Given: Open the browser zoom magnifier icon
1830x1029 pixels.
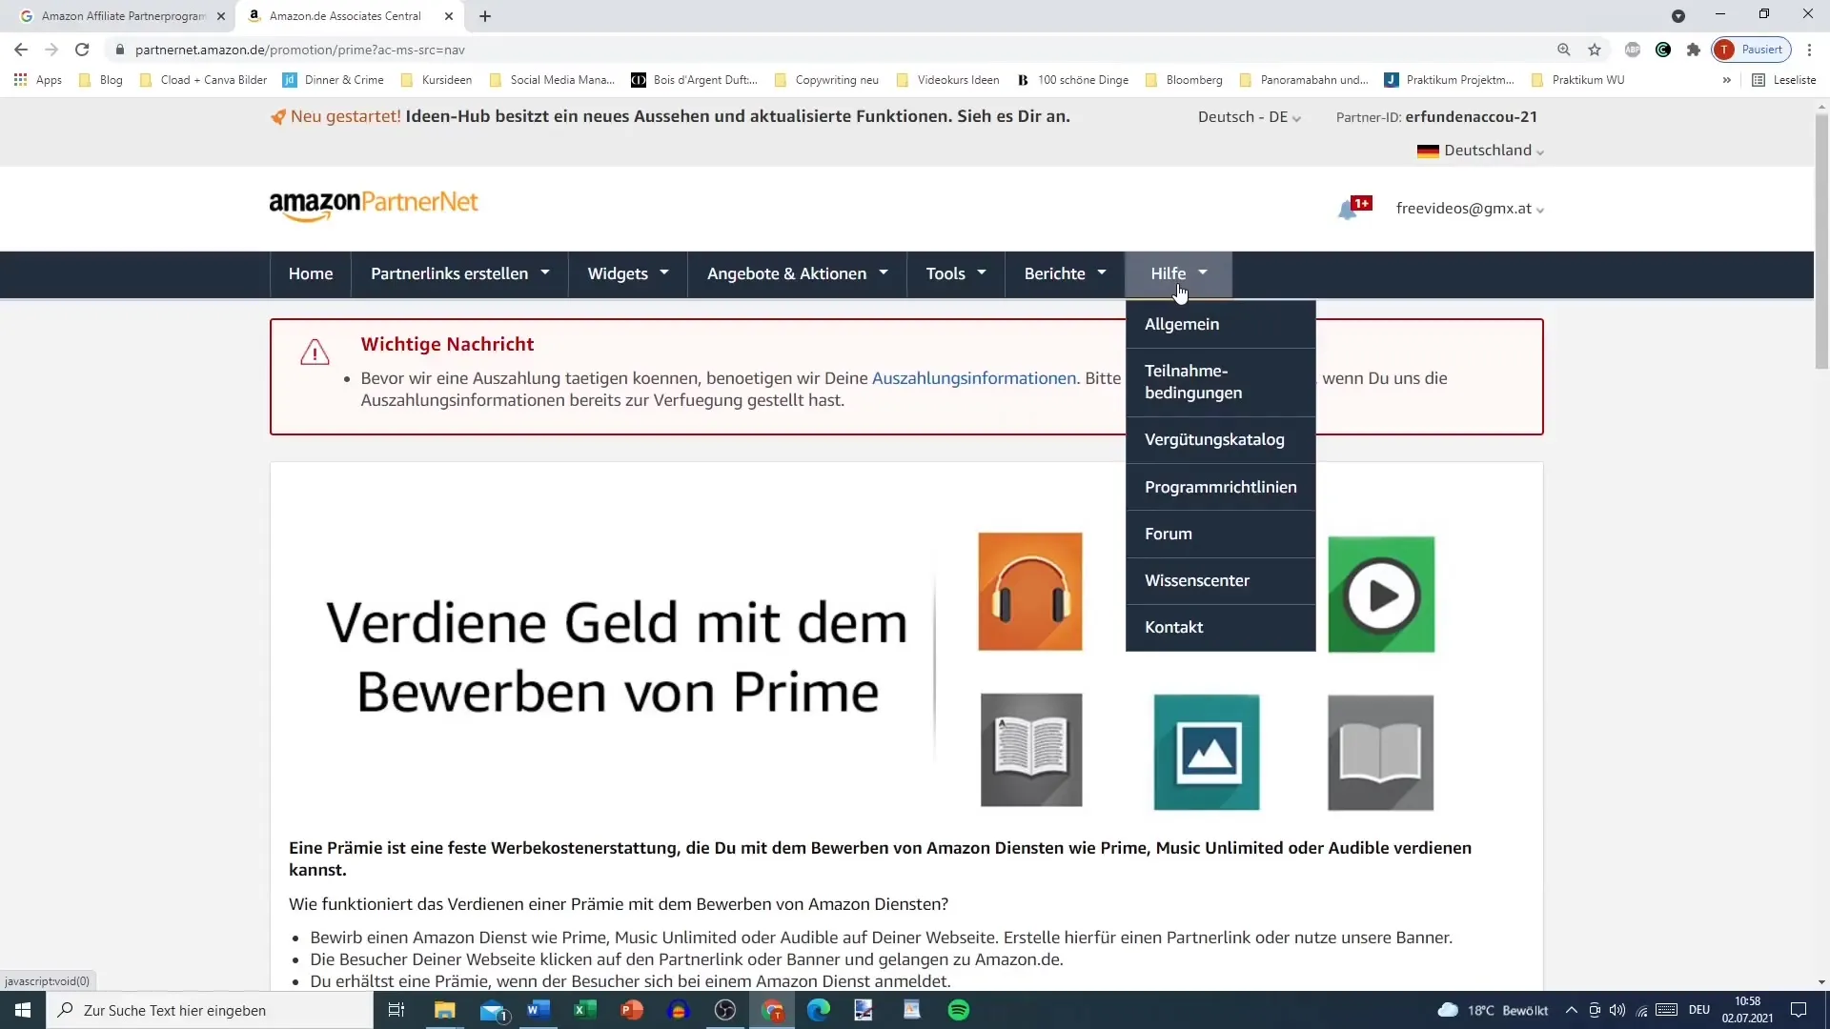Looking at the screenshot, I should pos(1564,50).
